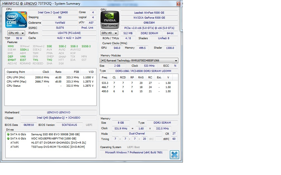281x175 pixels.
Task: Click the Intel Core 2 Quad logo
Action: click(x=16, y=19)
